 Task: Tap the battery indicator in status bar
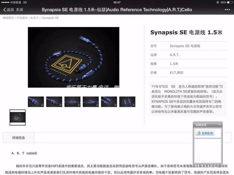click(x=230, y=2)
